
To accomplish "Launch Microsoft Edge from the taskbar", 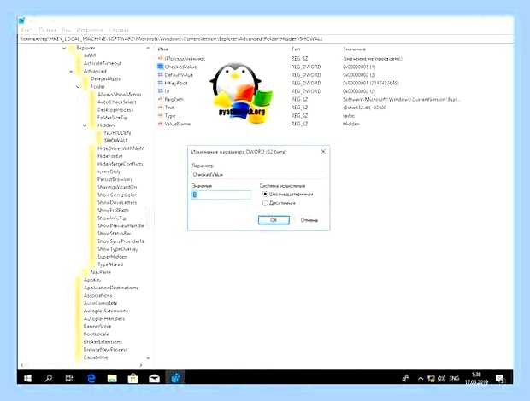I will (91, 379).
